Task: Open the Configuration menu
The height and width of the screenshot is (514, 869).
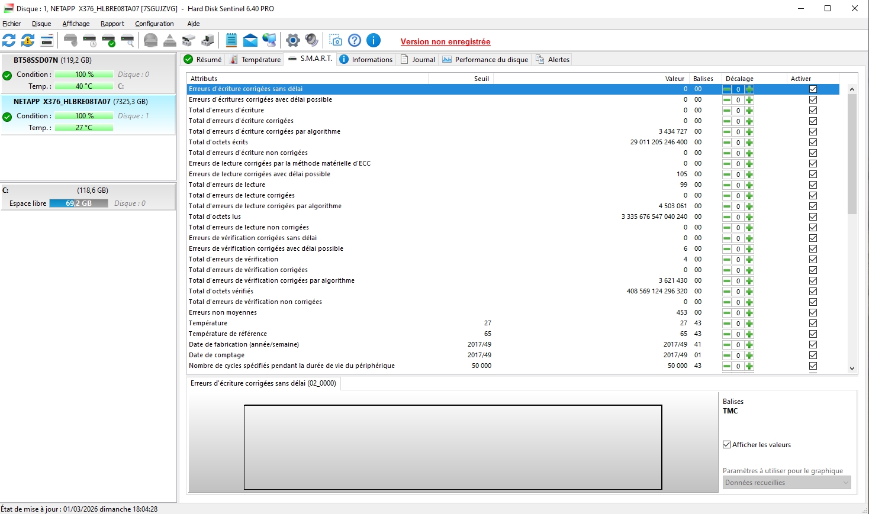Action: coord(154,24)
